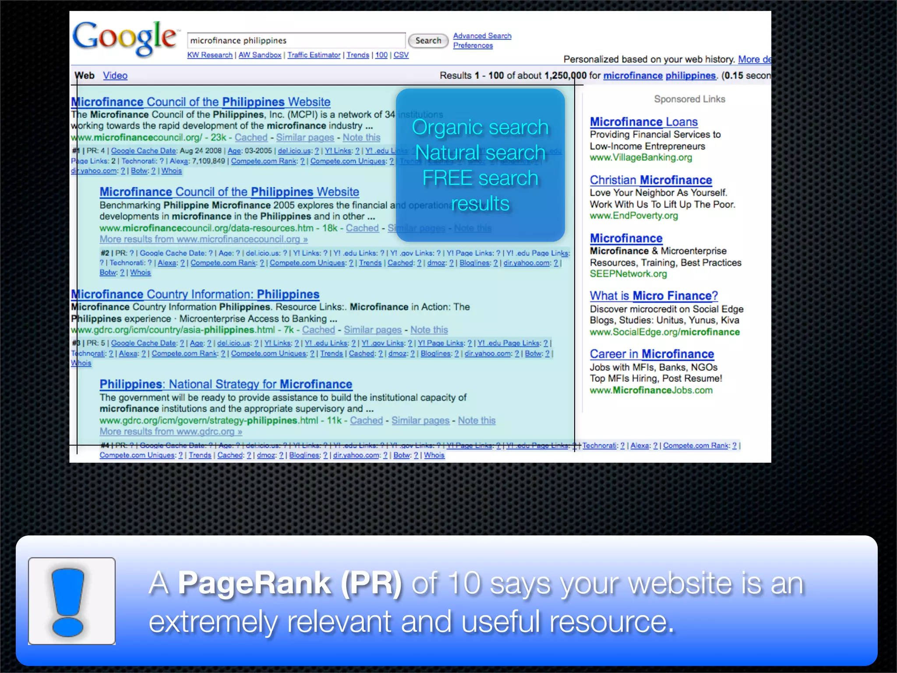Click Alexa link in result #2 stats
The height and width of the screenshot is (673, 897).
pos(167,263)
